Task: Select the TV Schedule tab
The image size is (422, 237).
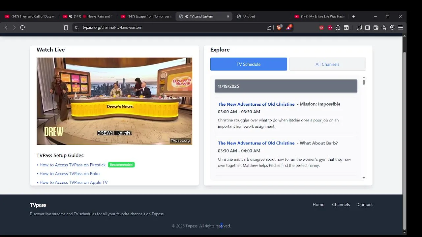Action: click(x=249, y=64)
